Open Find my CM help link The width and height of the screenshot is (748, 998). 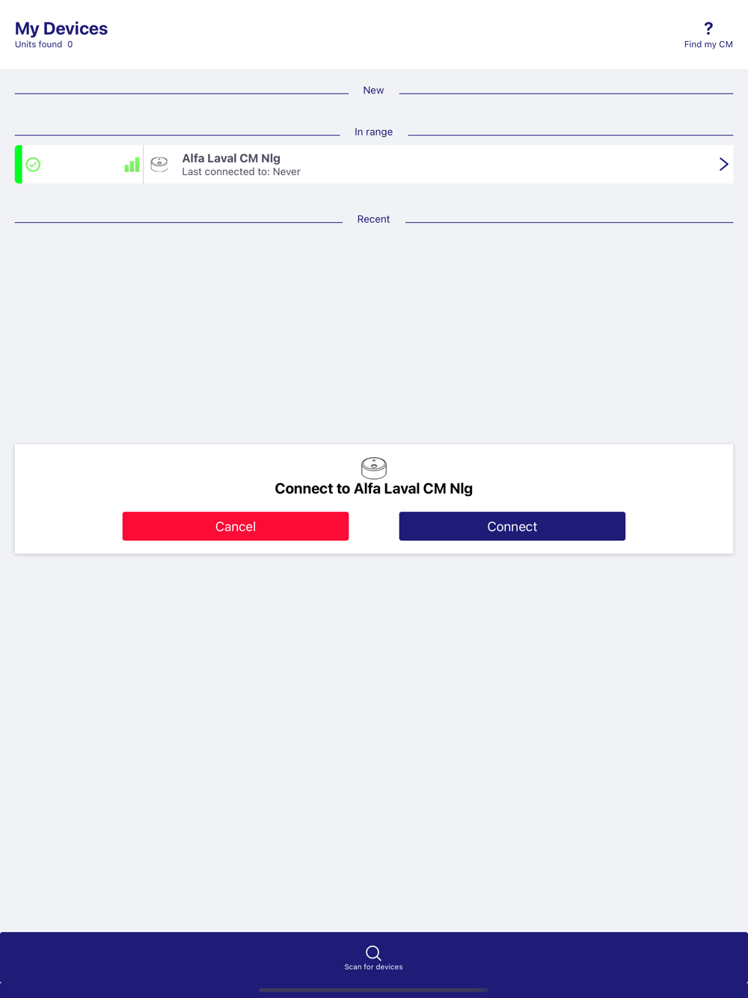click(708, 44)
